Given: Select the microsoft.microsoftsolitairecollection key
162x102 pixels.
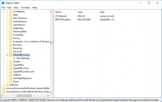Looking at the screenshot, I should tap(28, 92).
